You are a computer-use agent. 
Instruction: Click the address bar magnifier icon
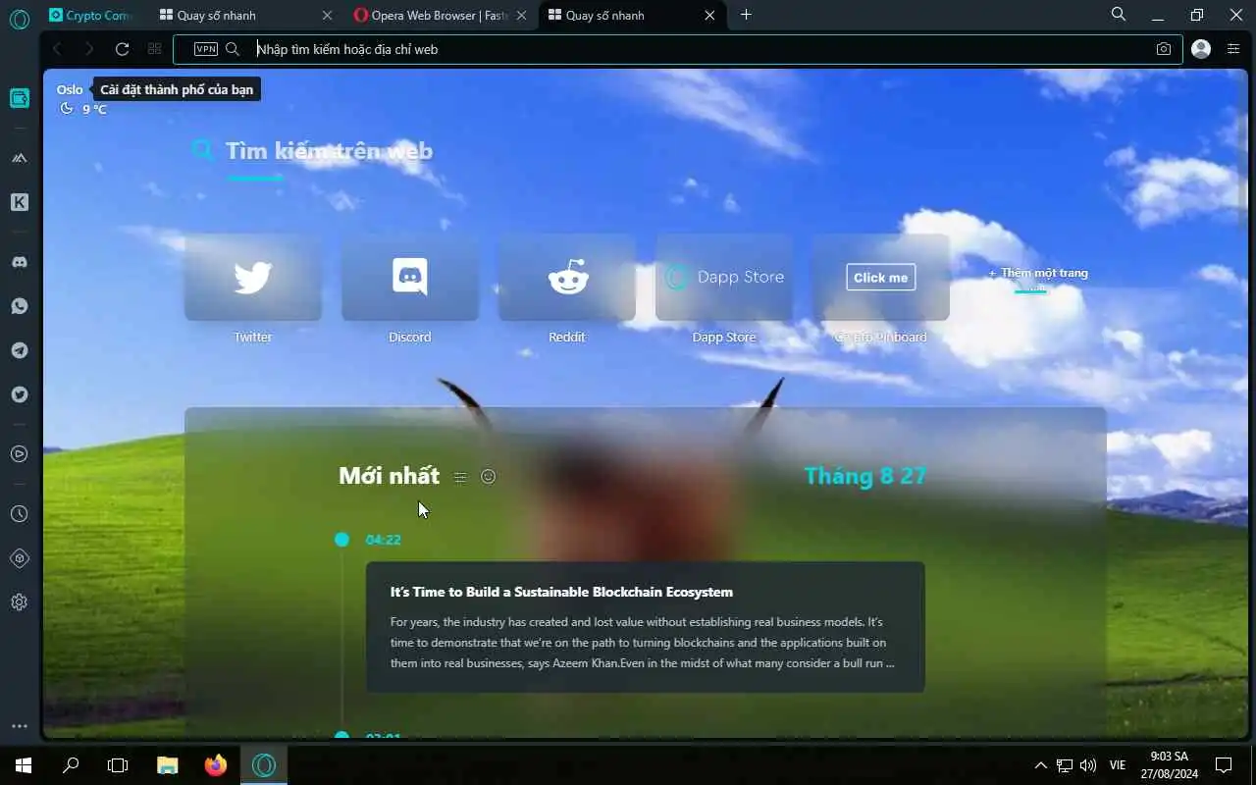233,49
